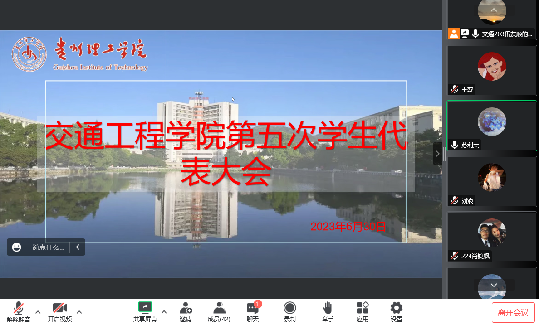Collapse the participant sidebar with side arrow

coord(437,154)
